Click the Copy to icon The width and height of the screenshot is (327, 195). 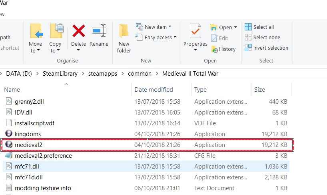coord(57,31)
